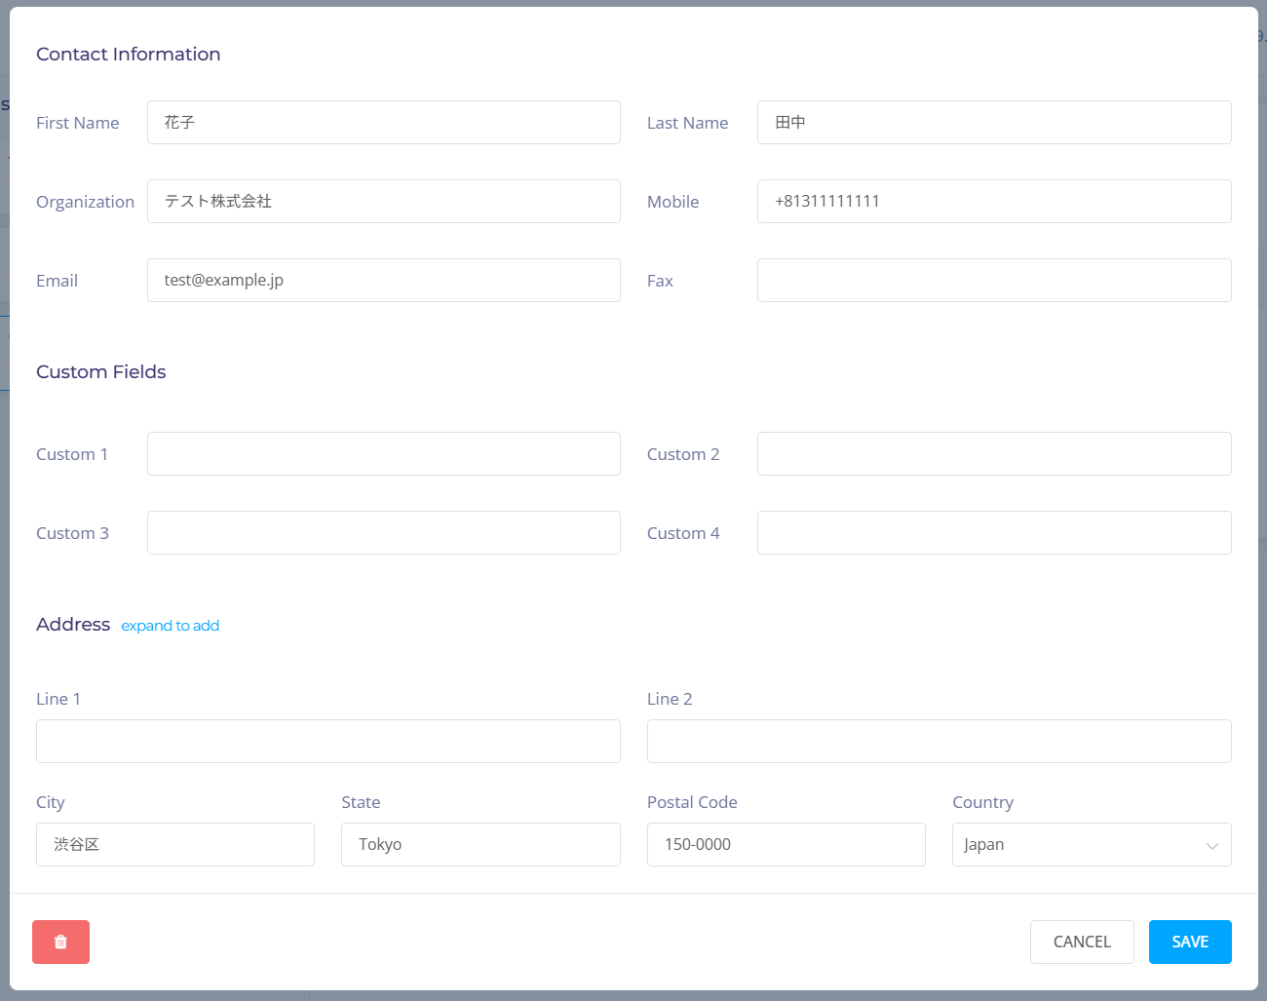Click the address Line 2 field
The image size is (1267, 1001).
point(940,742)
